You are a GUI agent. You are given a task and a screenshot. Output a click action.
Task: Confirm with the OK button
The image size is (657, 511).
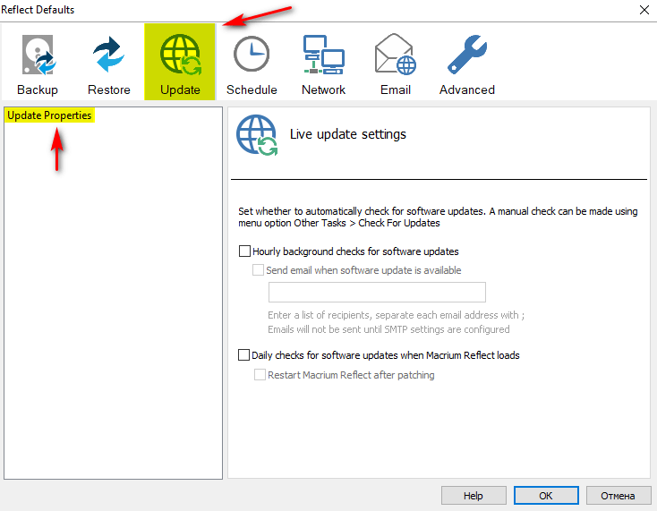coord(546,496)
